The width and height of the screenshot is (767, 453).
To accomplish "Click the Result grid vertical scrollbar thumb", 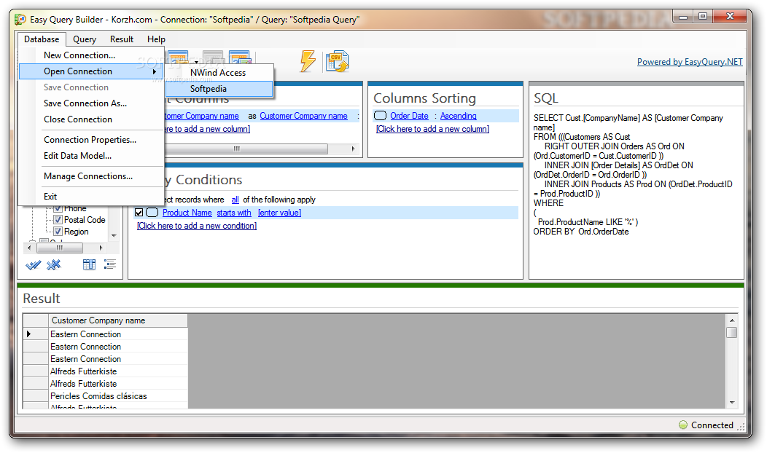I will point(732,333).
